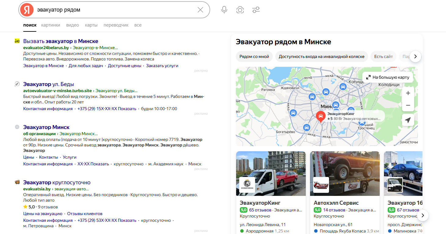
Task: Open search settings sliders icon
Action: (256, 10)
